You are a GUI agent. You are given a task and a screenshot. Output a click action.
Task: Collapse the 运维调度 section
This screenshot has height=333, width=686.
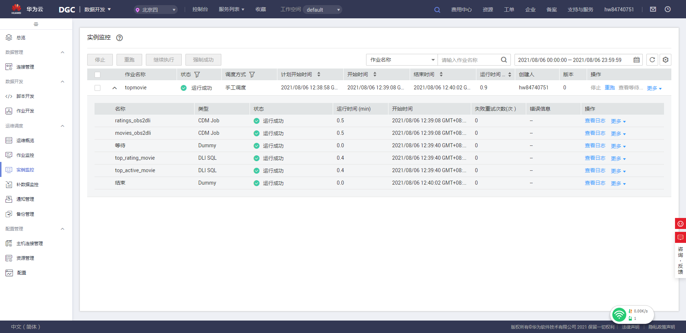click(x=62, y=126)
